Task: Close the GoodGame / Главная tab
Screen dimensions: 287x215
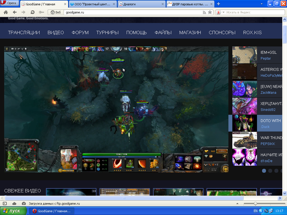Action: pos(65,4)
